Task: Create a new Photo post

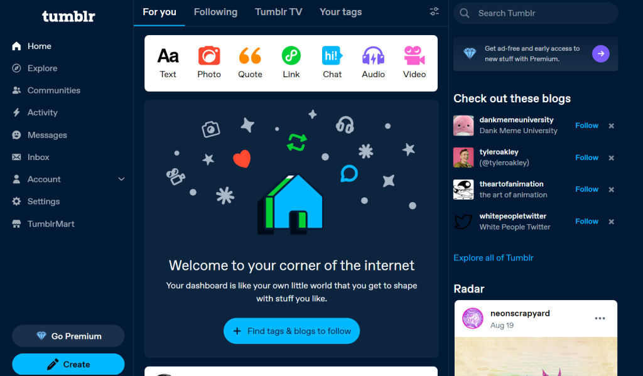Action: tap(209, 62)
